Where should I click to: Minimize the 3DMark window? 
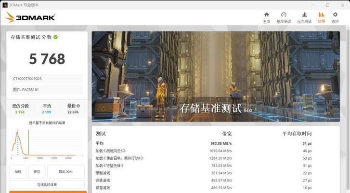pos(313,5)
